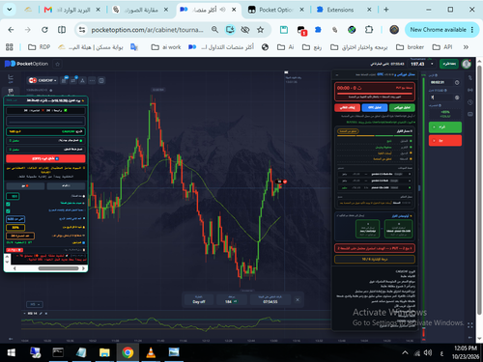Select the drawing tools compass icon
Screen dimensions: 483x362
pyautogui.click(x=83, y=80)
